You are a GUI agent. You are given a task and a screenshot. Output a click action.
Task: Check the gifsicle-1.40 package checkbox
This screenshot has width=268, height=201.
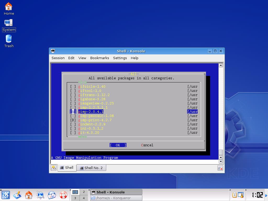[73, 87]
